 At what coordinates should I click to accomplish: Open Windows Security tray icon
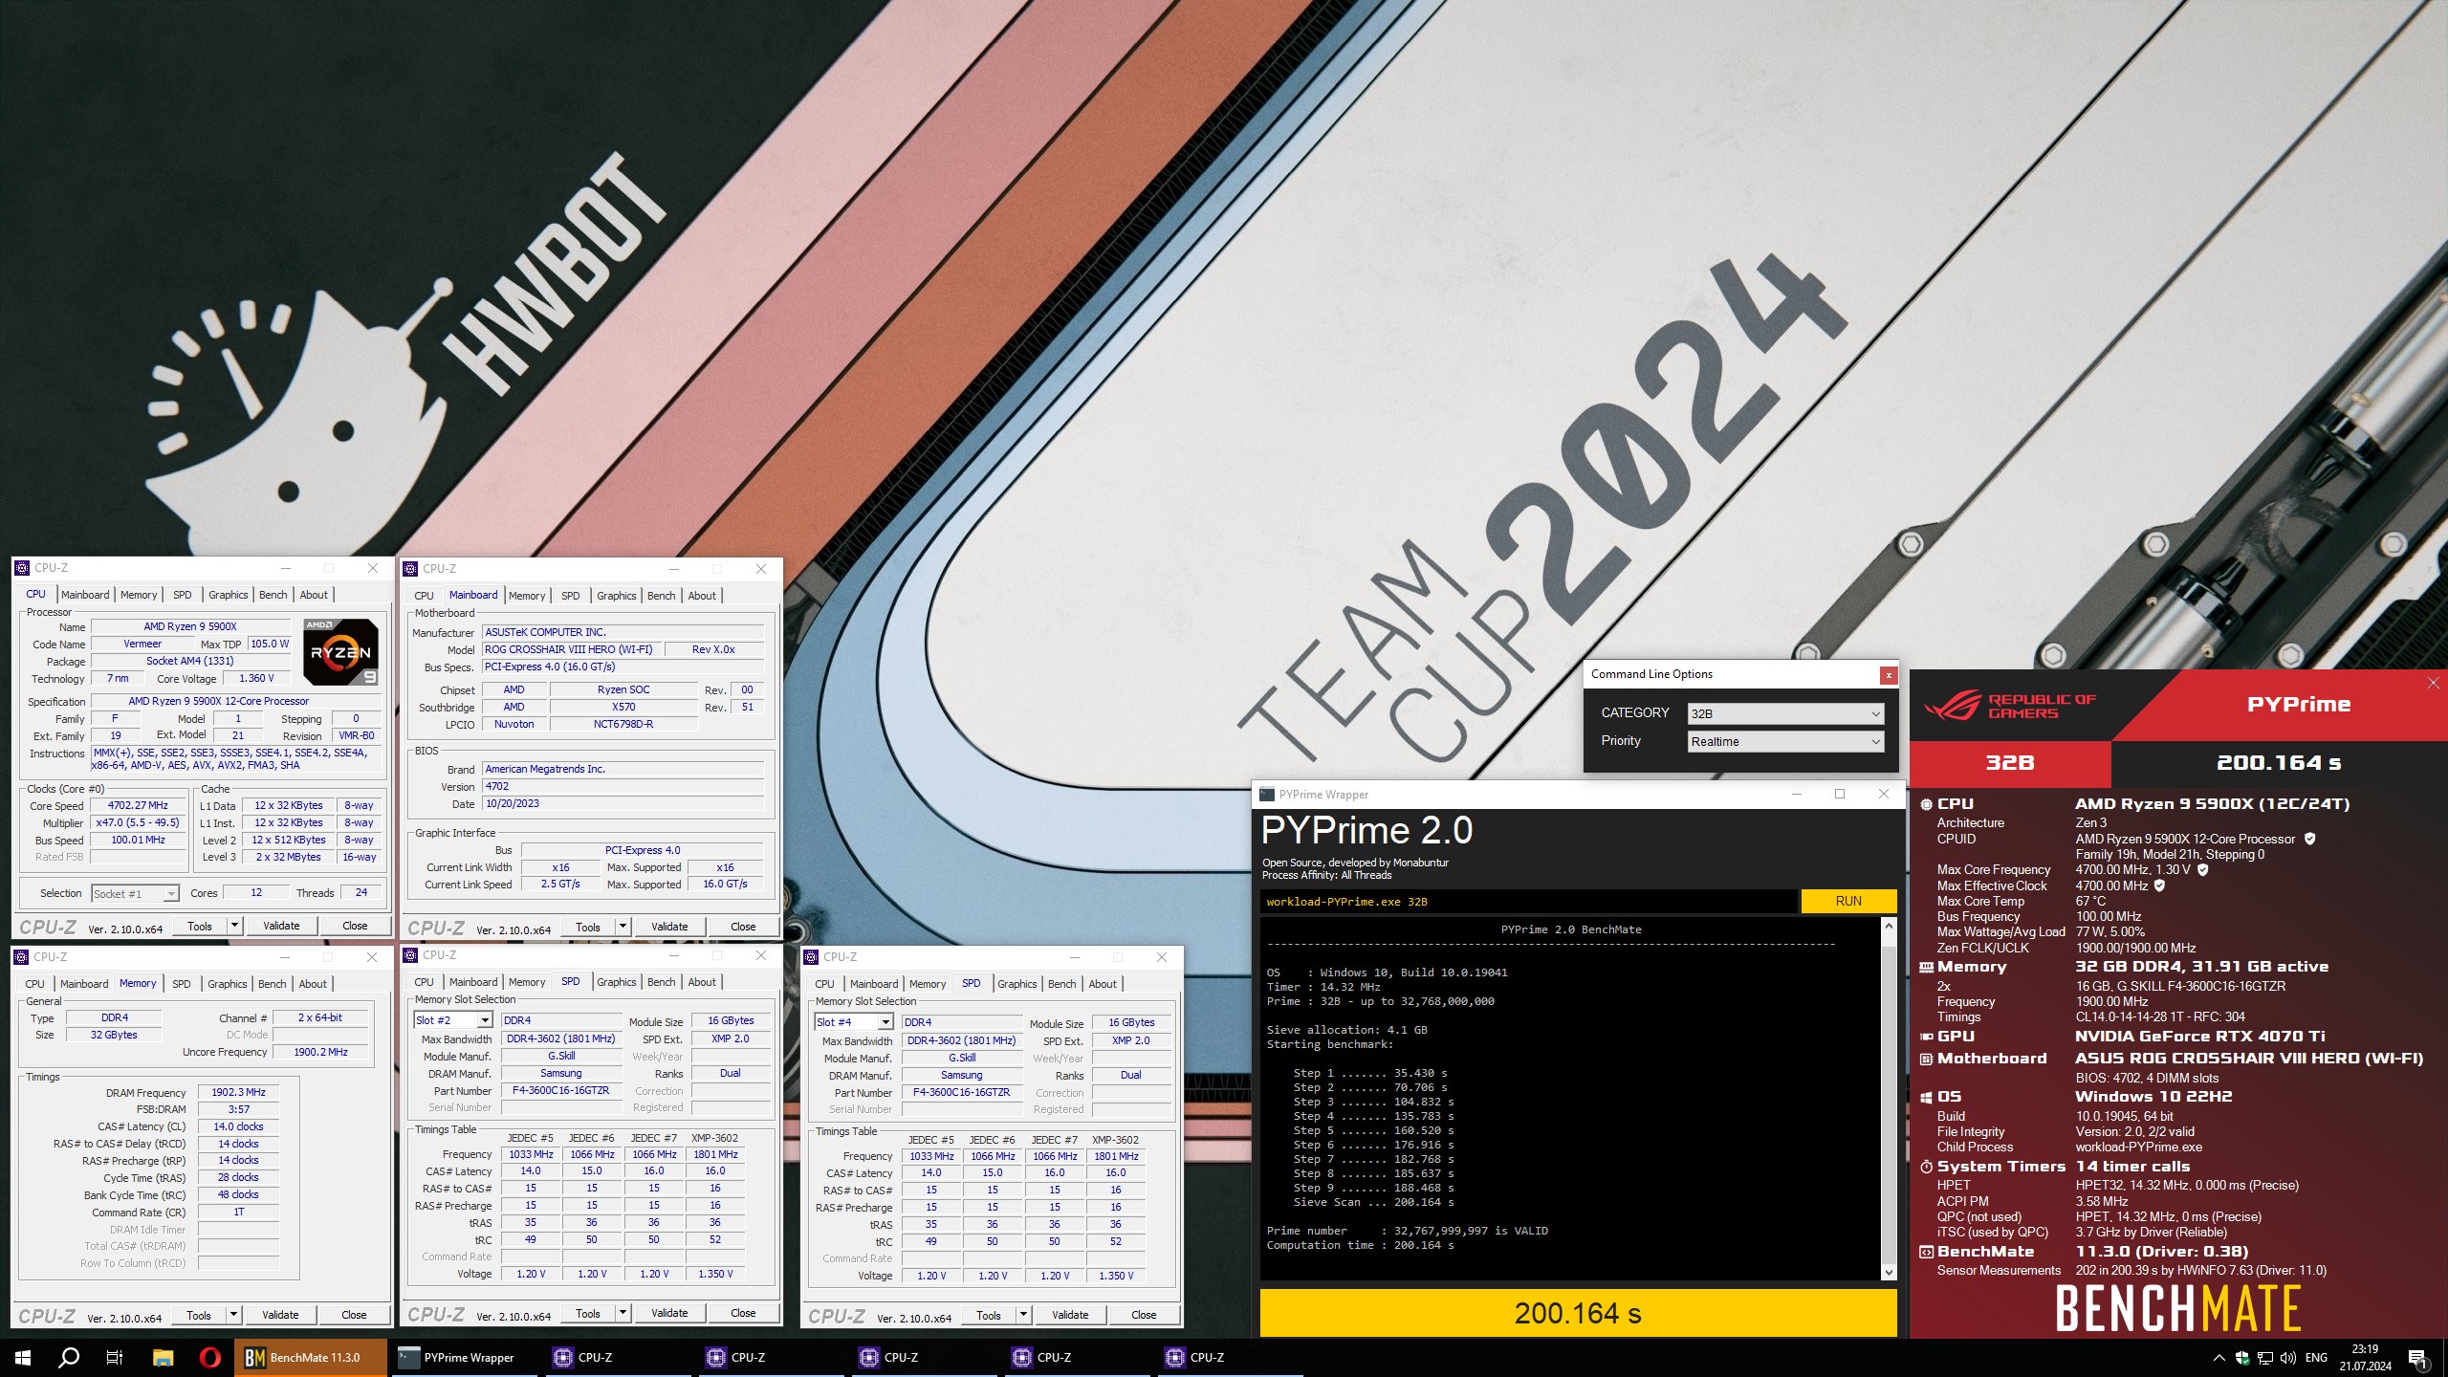2241,1358
